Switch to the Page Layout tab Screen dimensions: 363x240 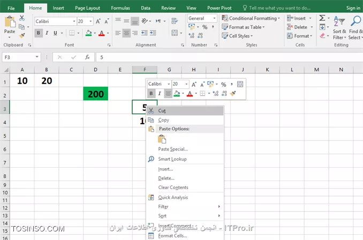tap(87, 8)
